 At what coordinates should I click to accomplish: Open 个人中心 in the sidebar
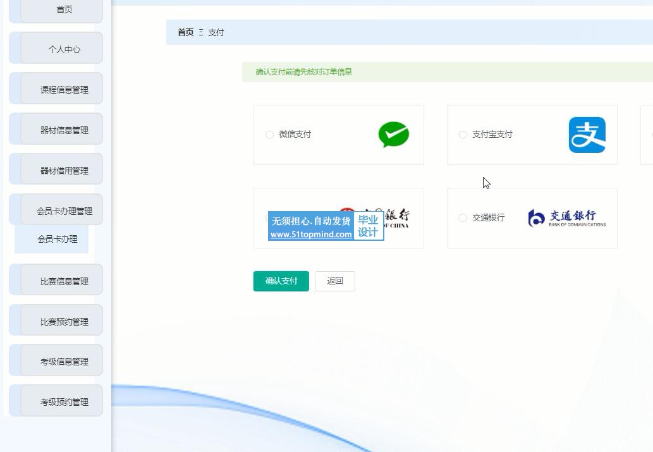click(x=56, y=48)
